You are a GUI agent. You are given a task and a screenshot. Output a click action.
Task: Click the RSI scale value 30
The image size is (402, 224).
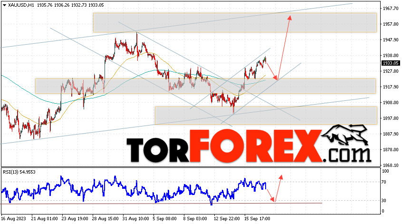click(x=384, y=201)
